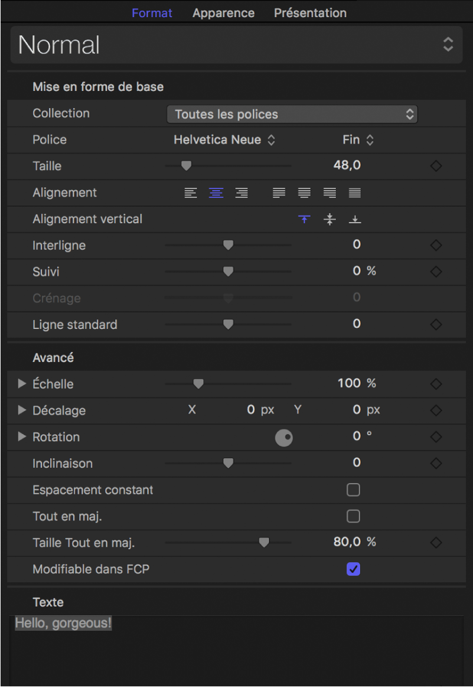This screenshot has height=688, width=473.
Task: Enable Espacement constant checkbox
Action: pos(353,490)
